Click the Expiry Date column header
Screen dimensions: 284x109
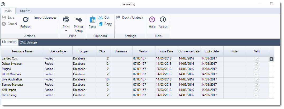coord(212,51)
